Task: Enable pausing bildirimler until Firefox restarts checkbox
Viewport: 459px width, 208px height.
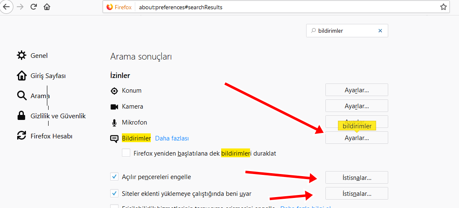Action: (126, 153)
